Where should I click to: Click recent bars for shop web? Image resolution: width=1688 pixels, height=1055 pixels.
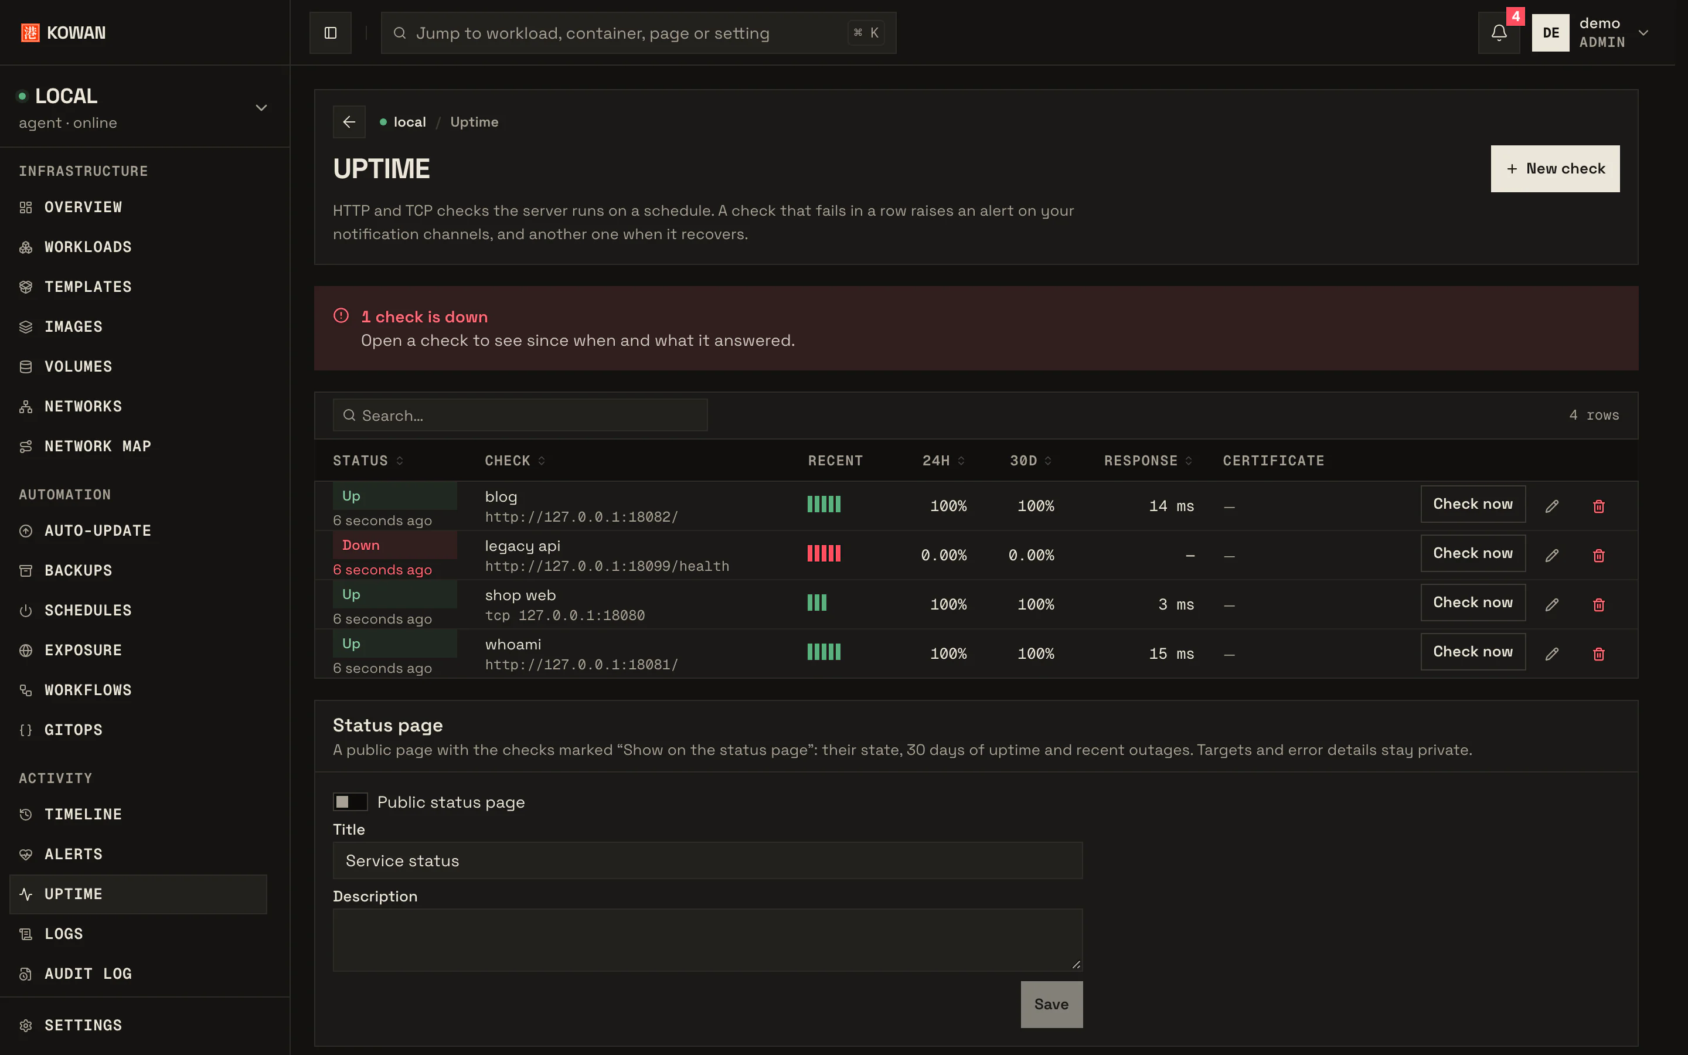[817, 603]
